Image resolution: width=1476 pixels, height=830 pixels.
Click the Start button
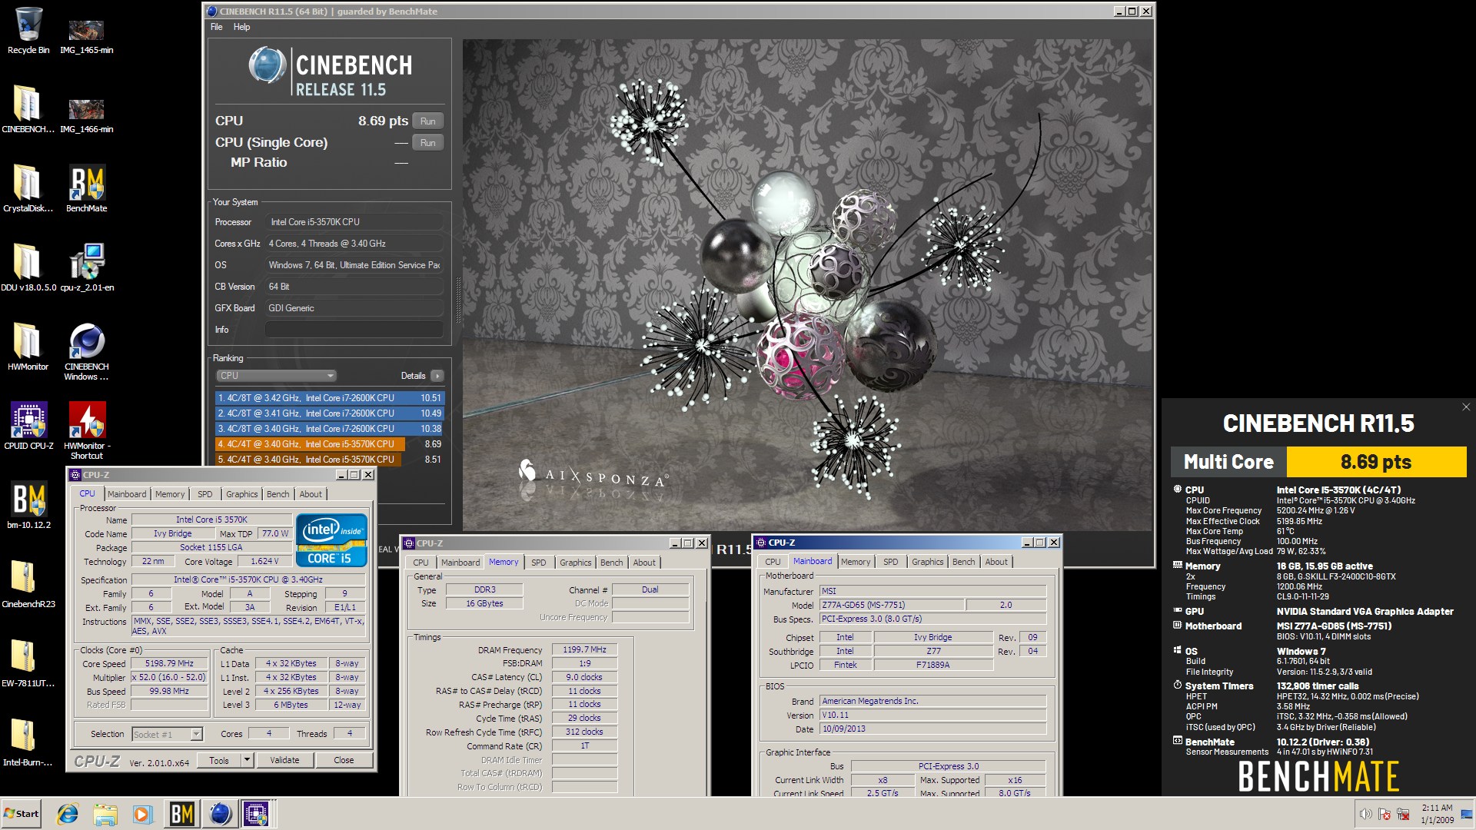(21, 814)
